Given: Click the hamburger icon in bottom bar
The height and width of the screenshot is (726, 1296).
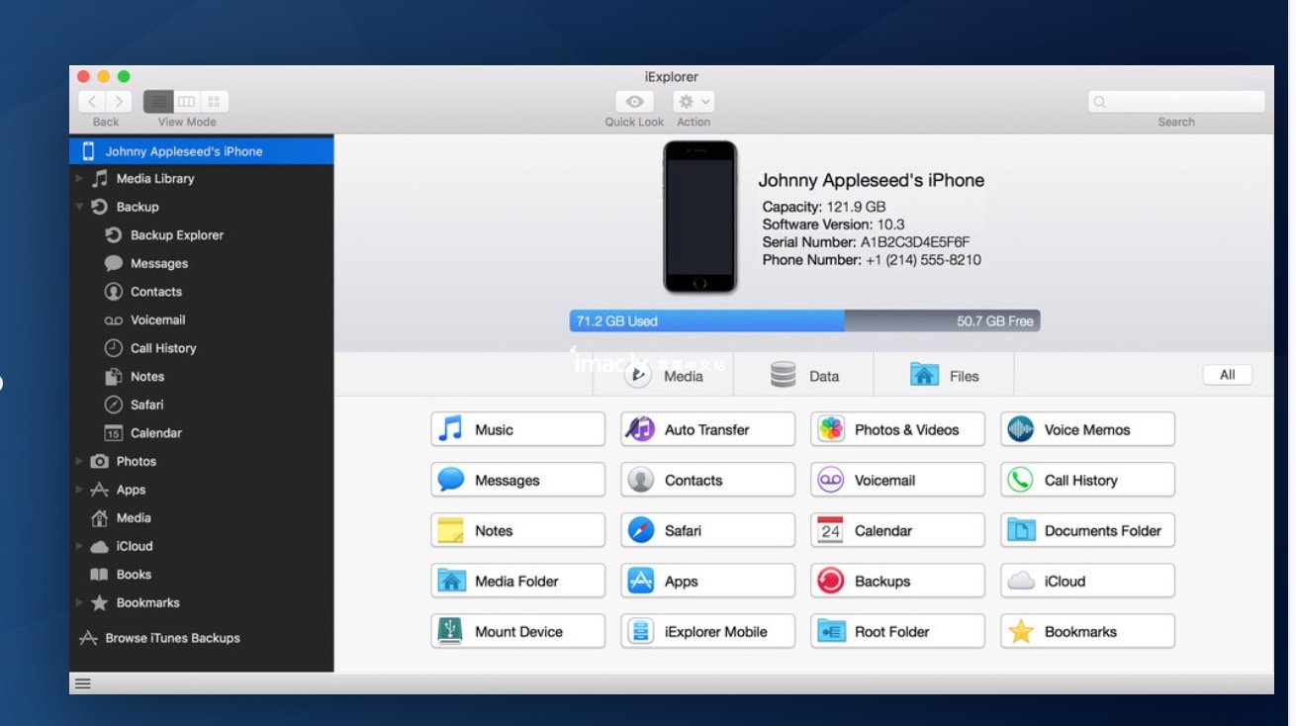Looking at the screenshot, I should 83,683.
